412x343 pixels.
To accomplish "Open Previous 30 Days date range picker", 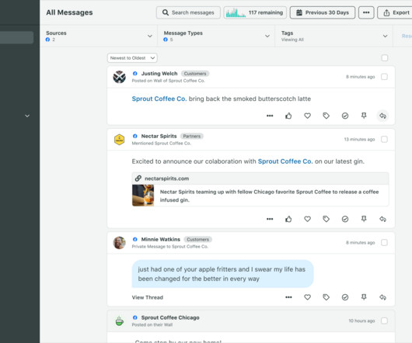I will 323,12.
